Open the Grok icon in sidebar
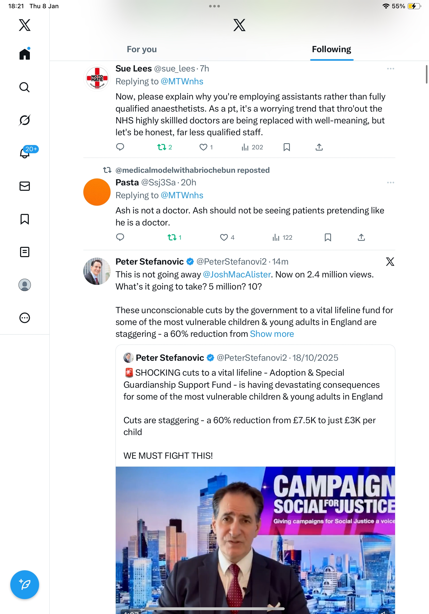This screenshot has height=614, width=429. (x=25, y=120)
